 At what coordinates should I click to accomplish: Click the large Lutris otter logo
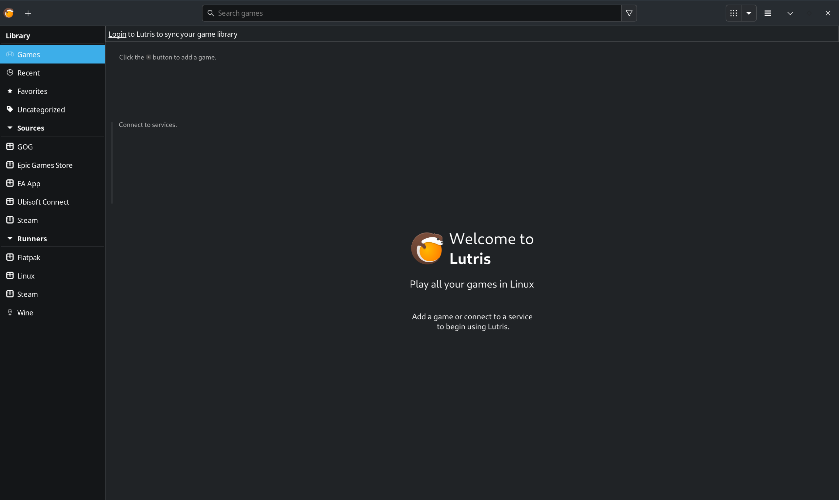pos(427,248)
